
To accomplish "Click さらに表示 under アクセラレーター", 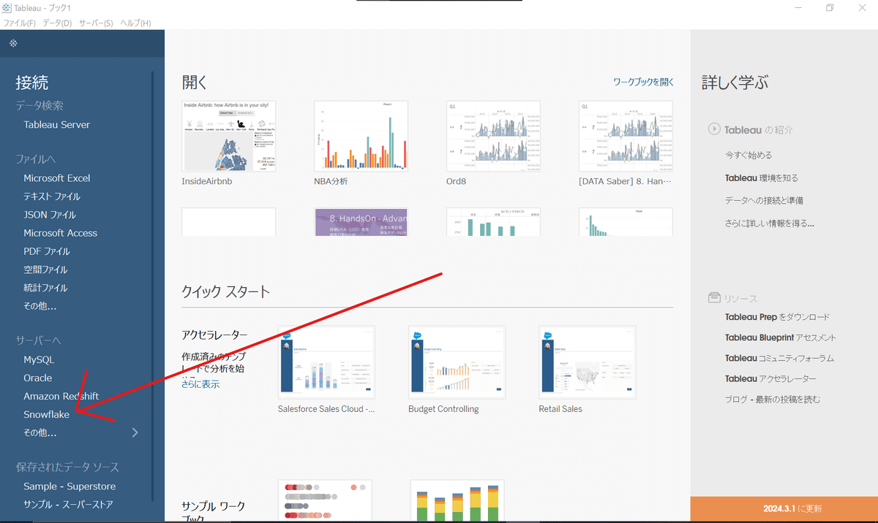I will (x=200, y=384).
